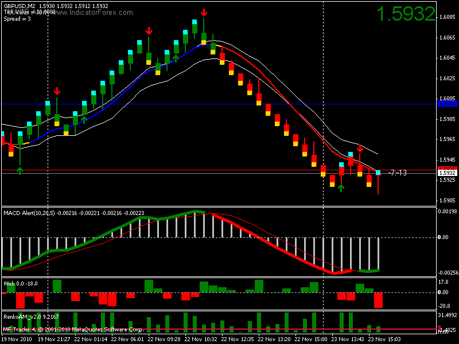
Task: Click the '23 Nov 13:43' time axis label
Action: 348,339
